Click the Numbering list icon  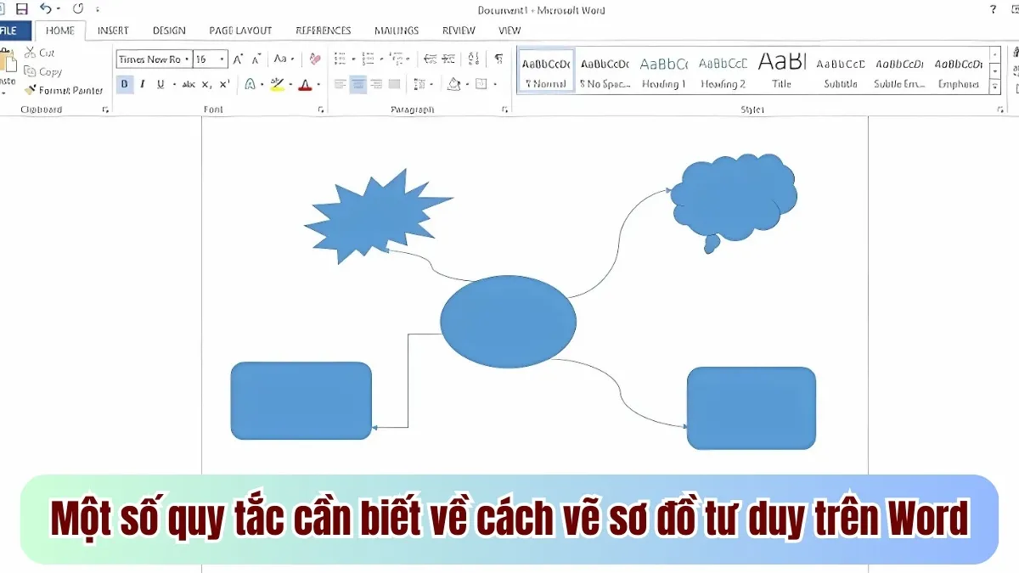[368, 59]
